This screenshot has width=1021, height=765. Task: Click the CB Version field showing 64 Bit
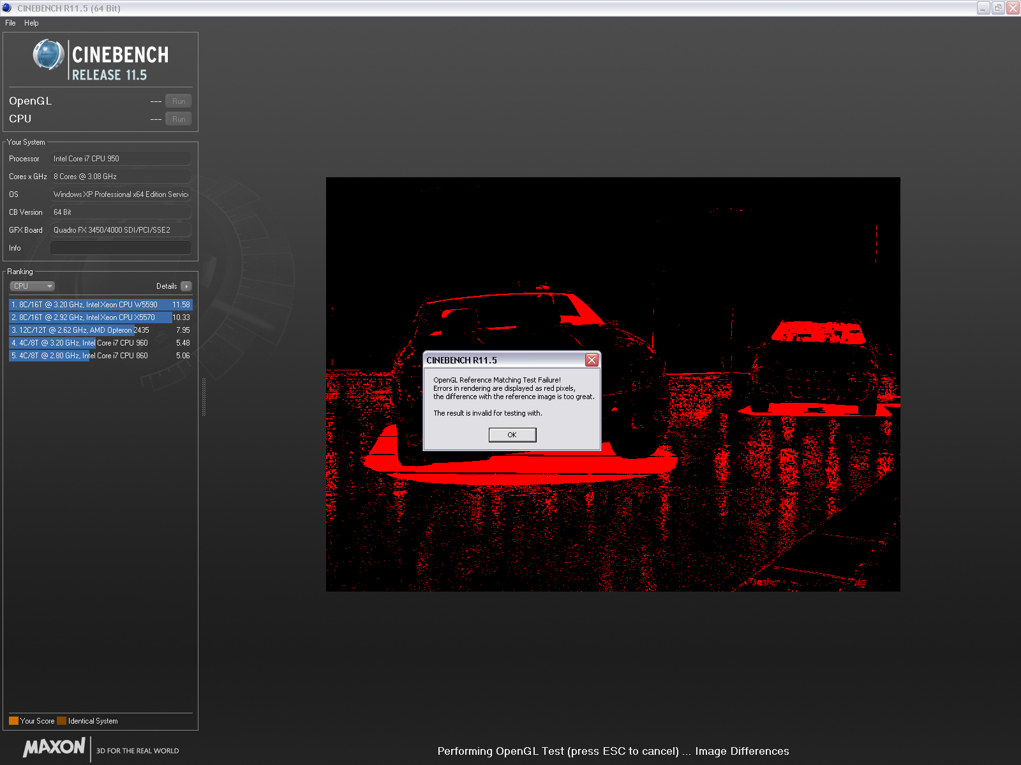pos(121,212)
